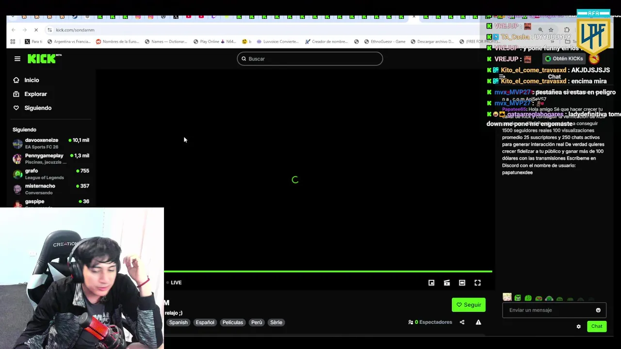Pick the first emote above message box
621x349 pixels.
[x=507, y=297]
